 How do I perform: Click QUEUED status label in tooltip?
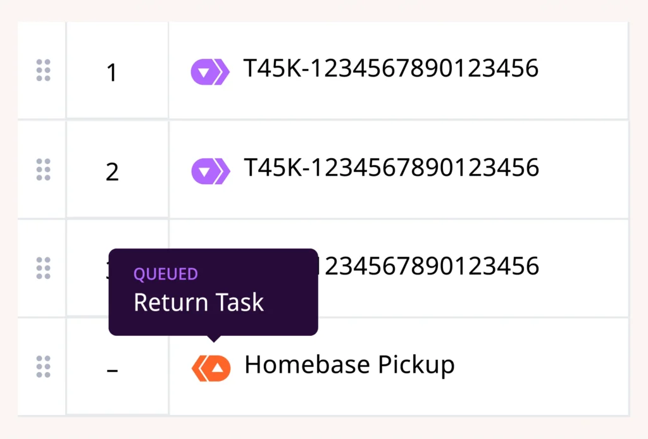[x=166, y=274]
